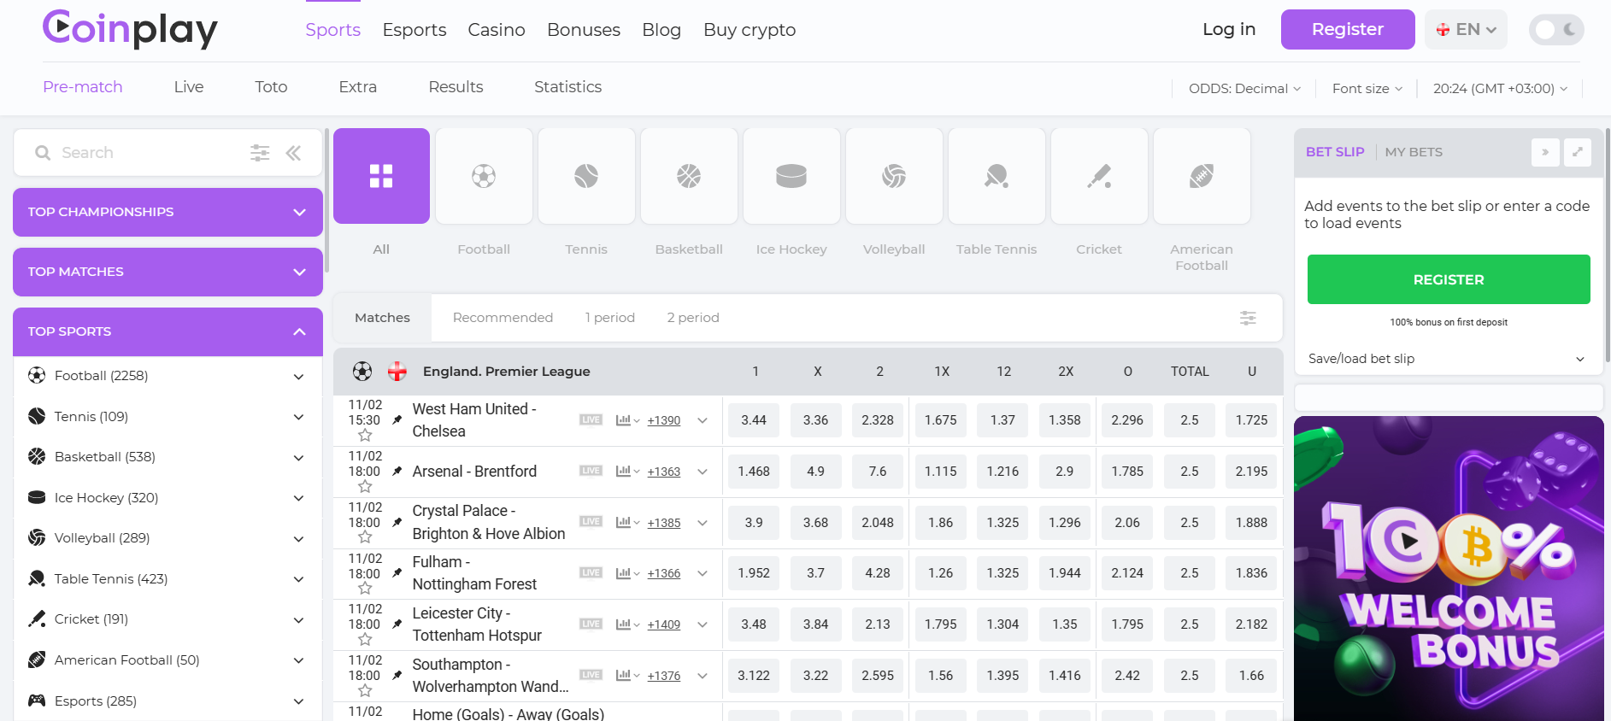
Task: Open statistics chart for West Ham United - Chelsea
Action: coord(627,420)
